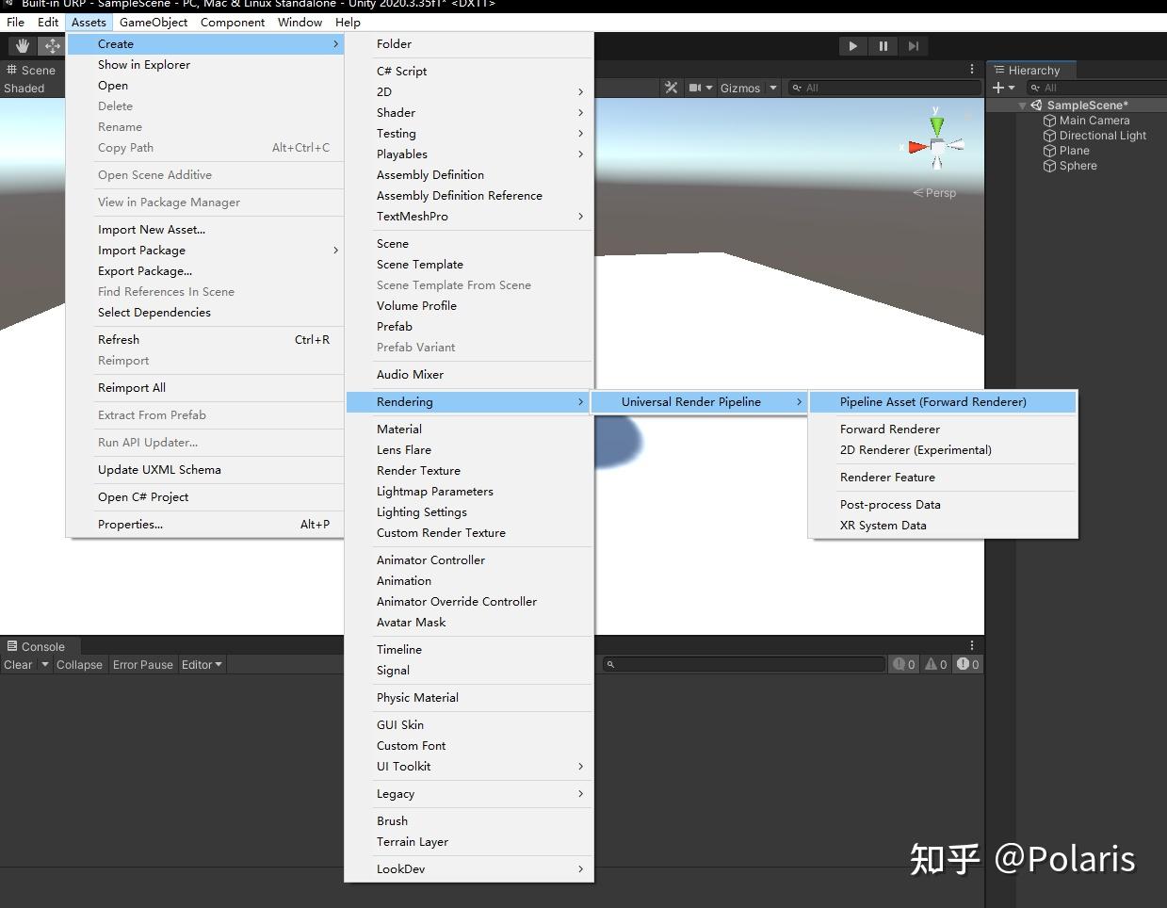Image resolution: width=1167 pixels, height=908 pixels.
Task: Select Pipeline Asset (Forward Renderer)
Action: tap(932, 401)
